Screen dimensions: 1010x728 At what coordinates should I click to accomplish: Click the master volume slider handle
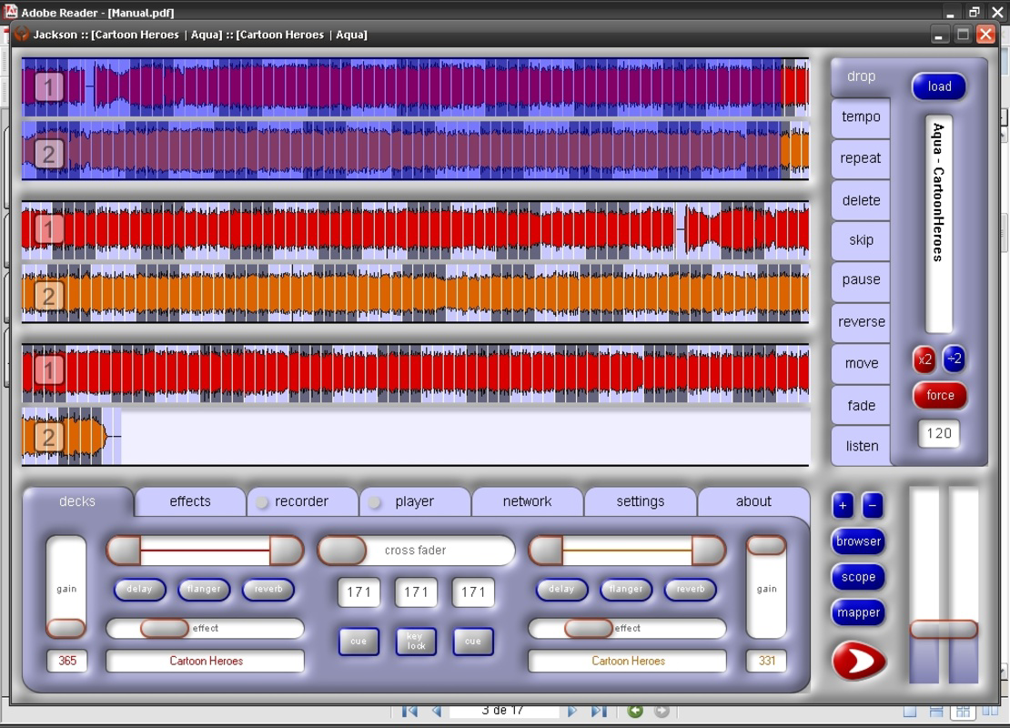944,629
